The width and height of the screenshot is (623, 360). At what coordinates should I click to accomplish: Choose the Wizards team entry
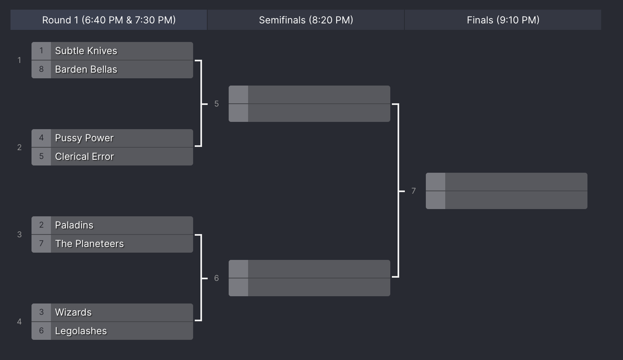coord(112,312)
